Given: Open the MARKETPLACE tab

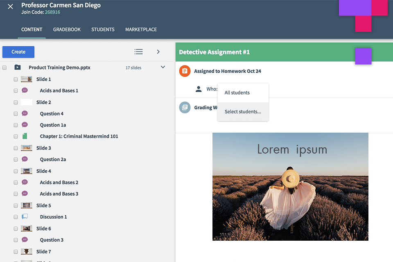Looking at the screenshot, I should pos(141,29).
